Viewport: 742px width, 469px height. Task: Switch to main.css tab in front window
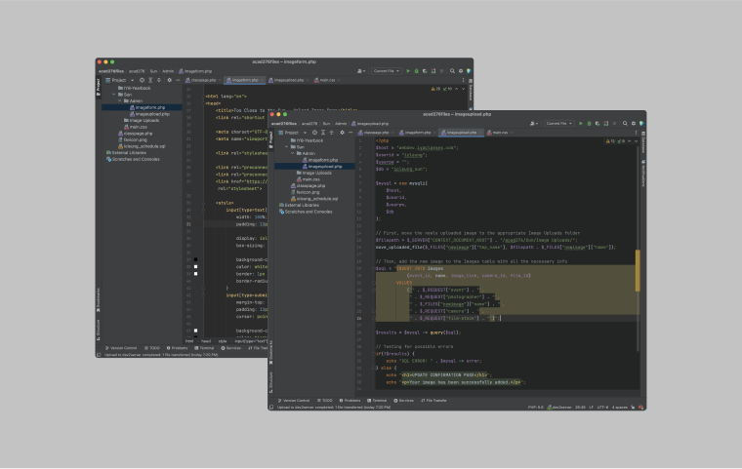coord(497,132)
